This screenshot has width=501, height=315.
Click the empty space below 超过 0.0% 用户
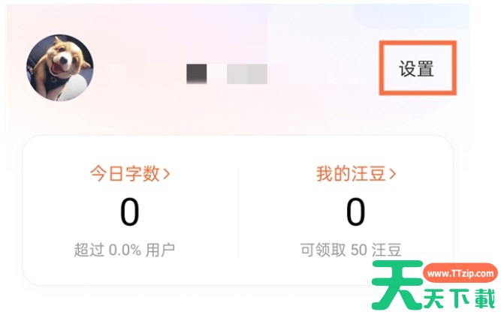125,271
